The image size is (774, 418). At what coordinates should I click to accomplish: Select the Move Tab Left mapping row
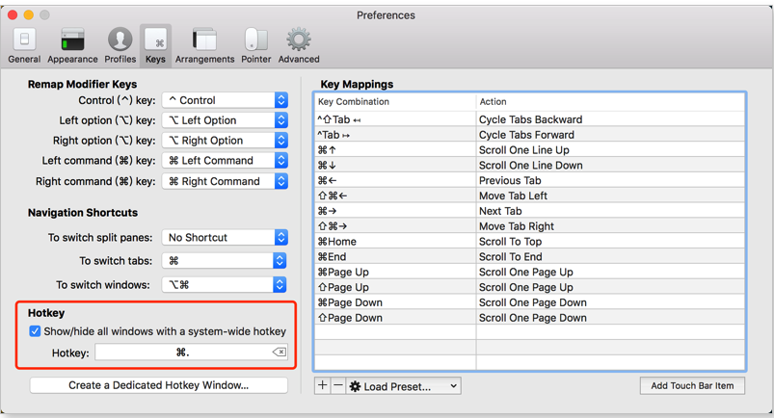pyautogui.click(x=530, y=196)
